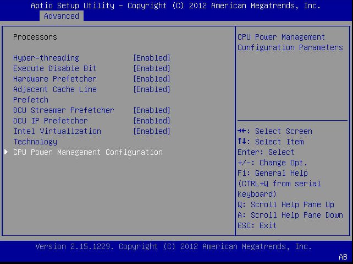
Task: Click the submenu arrow beside CPU Power Management
Action: click(x=6, y=152)
